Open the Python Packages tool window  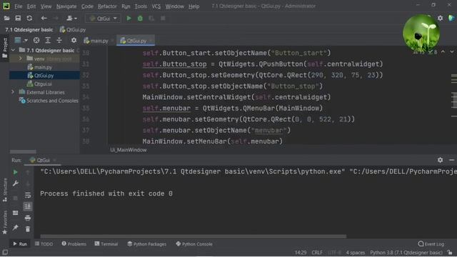tap(147, 244)
